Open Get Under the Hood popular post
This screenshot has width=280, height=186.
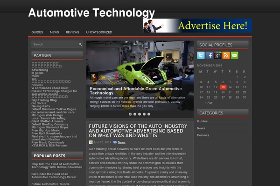click(54, 176)
